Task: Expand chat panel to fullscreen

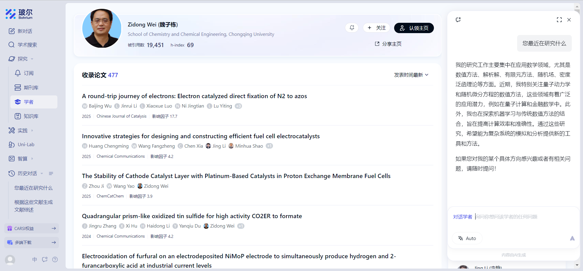Action: pyautogui.click(x=559, y=20)
